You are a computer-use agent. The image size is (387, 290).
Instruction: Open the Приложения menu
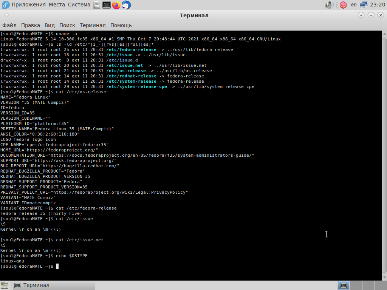point(29,5)
